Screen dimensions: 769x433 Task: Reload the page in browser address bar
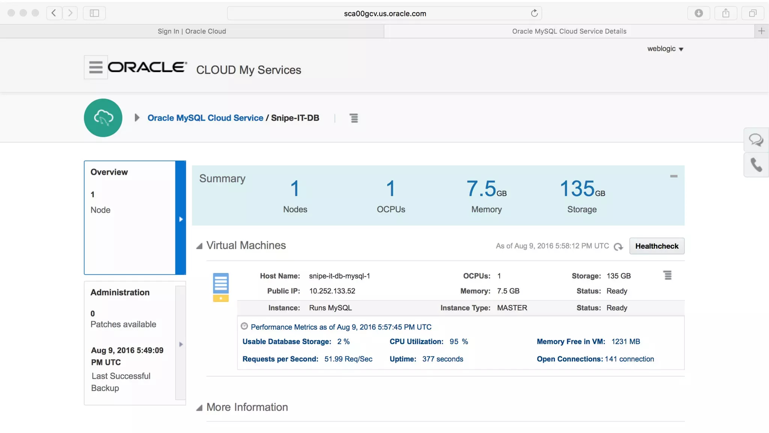pyautogui.click(x=534, y=13)
